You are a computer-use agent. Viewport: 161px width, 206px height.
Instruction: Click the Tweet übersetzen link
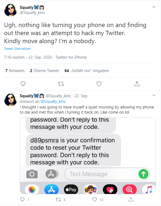click(x=17, y=48)
